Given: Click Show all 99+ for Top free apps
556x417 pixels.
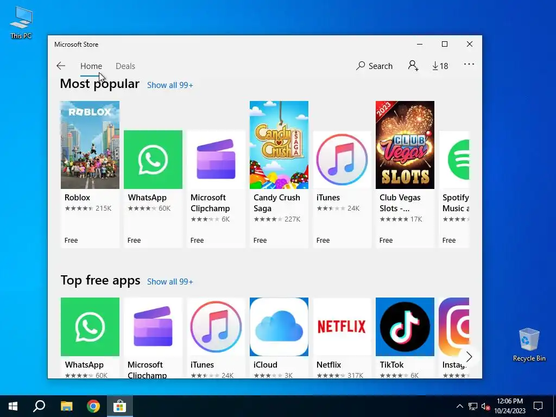Looking at the screenshot, I should [170, 282].
